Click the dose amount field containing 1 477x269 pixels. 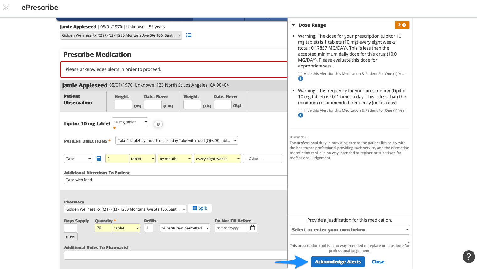[x=117, y=159]
